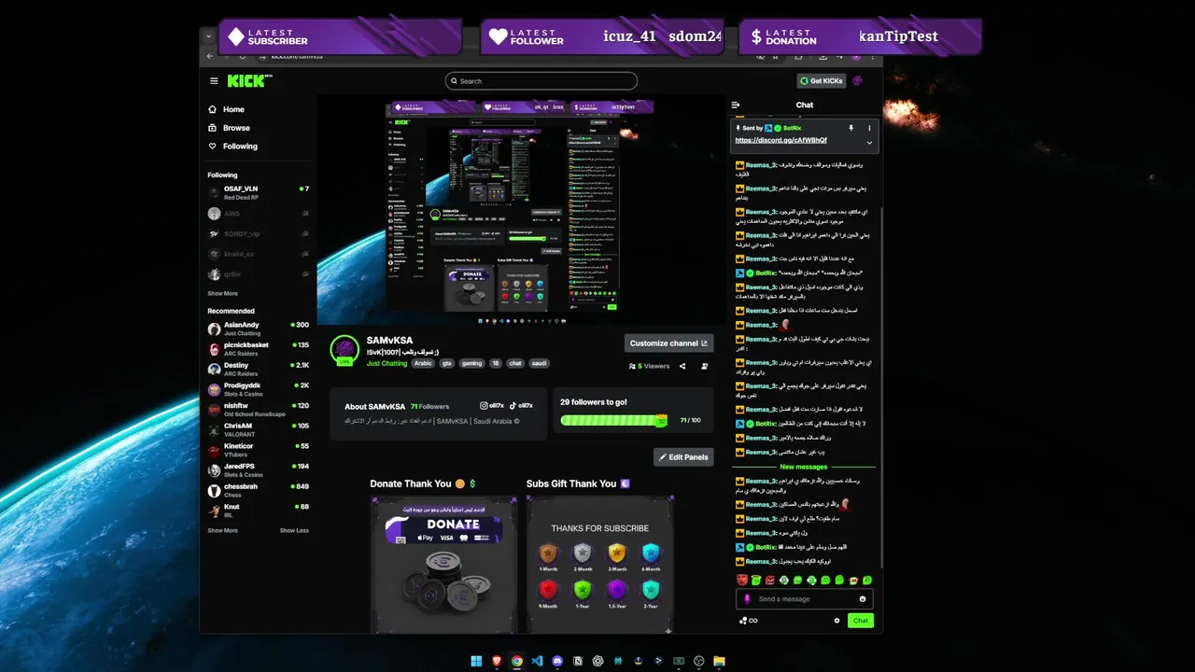This screenshot has width=1195, height=672.
Task: Click the Send a message input
Action: click(x=805, y=599)
